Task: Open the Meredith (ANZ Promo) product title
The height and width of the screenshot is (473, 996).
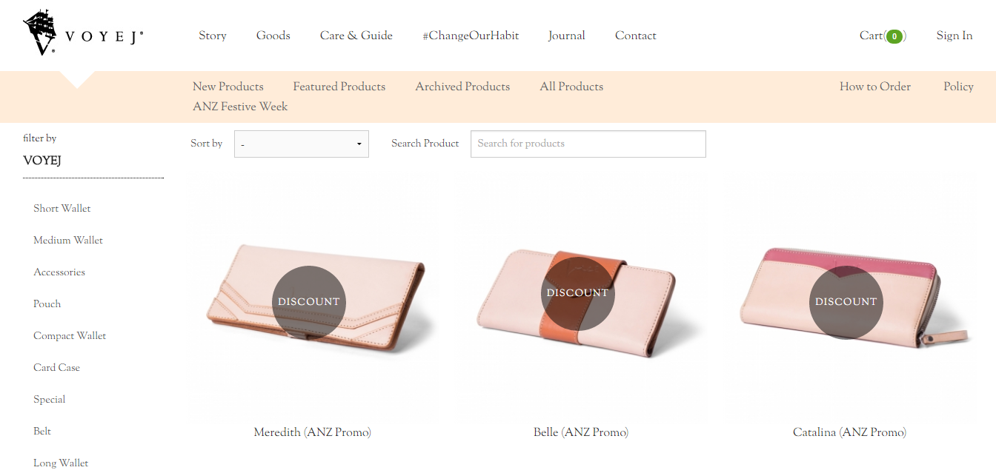Action: (313, 432)
